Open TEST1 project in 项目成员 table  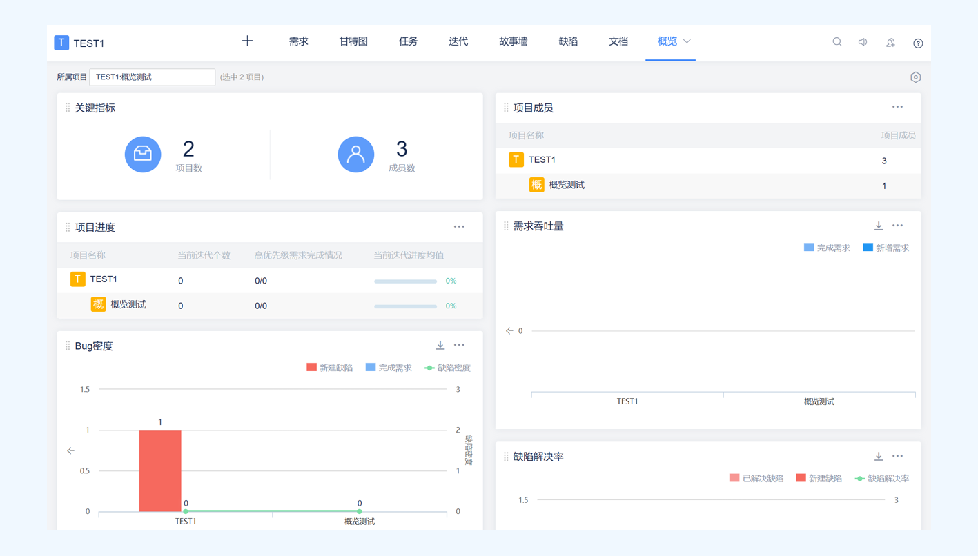tap(542, 160)
